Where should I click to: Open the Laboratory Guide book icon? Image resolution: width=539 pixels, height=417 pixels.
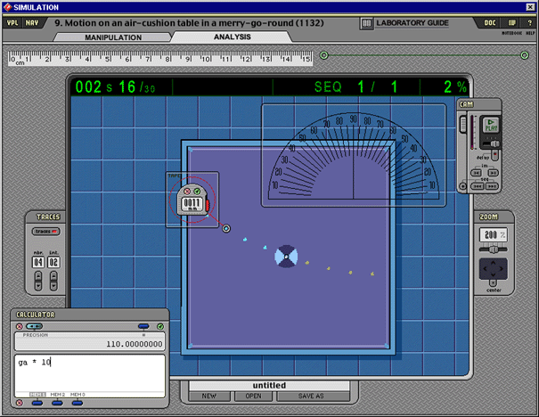[x=367, y=22]
